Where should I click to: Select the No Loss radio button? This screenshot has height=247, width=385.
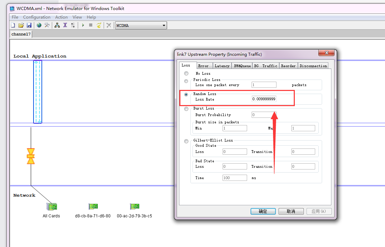186,73
